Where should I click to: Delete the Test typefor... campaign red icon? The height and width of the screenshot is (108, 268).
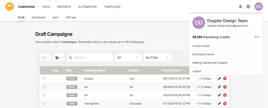[225, 104]
